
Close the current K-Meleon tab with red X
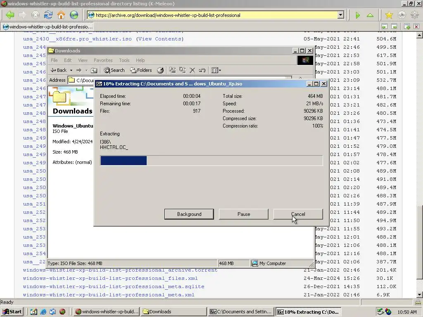point(416,26)
